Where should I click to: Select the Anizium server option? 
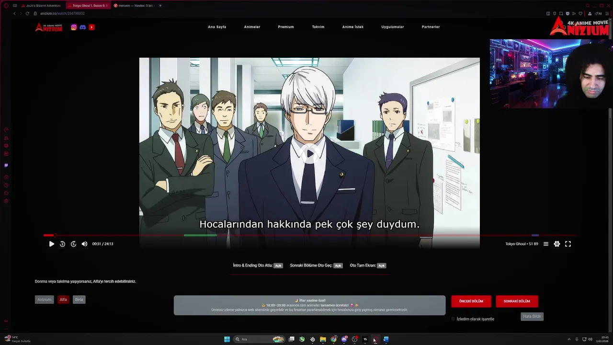point(45,299)
